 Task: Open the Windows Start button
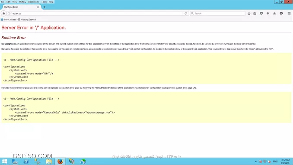point(4,161)
